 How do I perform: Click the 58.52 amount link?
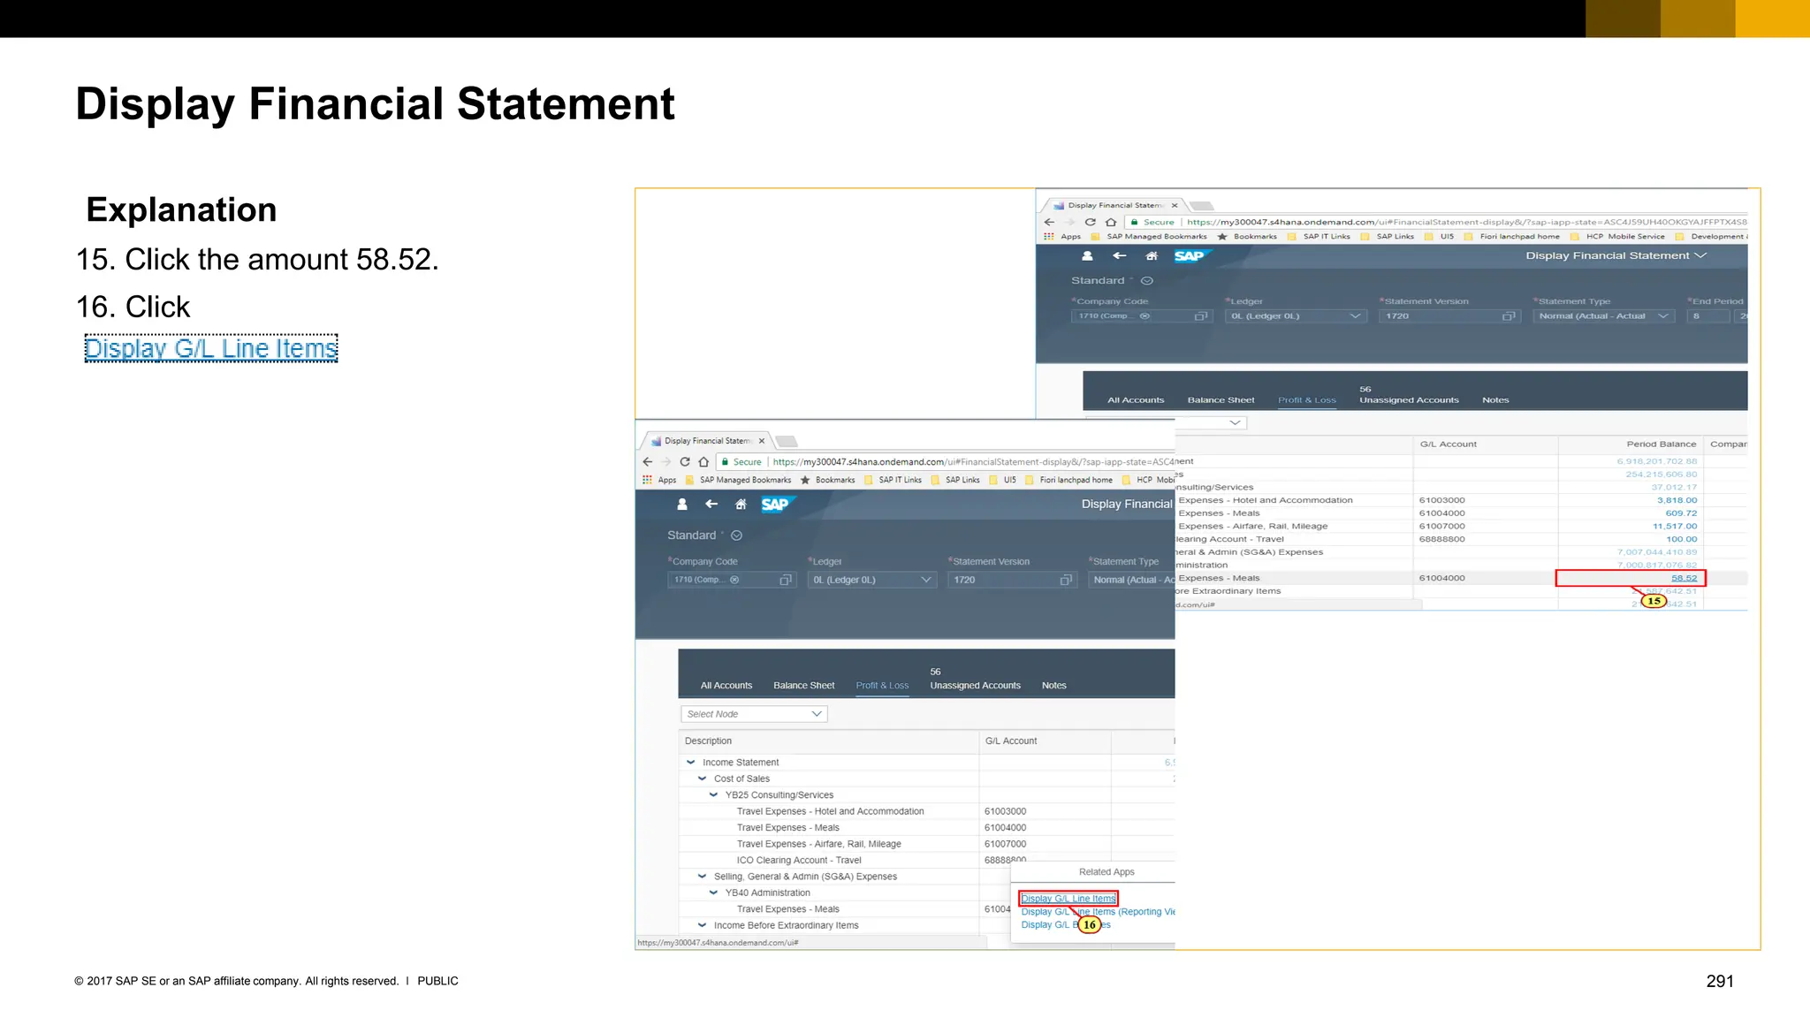[1684, 578]
